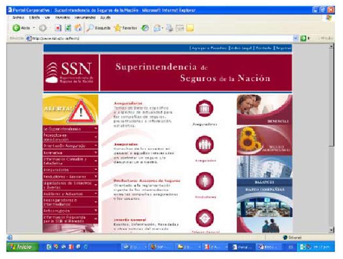Click into the address bar URL field
Image resolution: width=343 pixels, height=259 pixels.
[162, 38]
